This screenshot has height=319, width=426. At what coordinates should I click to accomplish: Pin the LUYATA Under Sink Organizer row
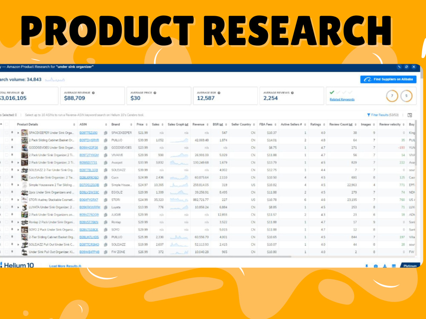tap(12, 207)
